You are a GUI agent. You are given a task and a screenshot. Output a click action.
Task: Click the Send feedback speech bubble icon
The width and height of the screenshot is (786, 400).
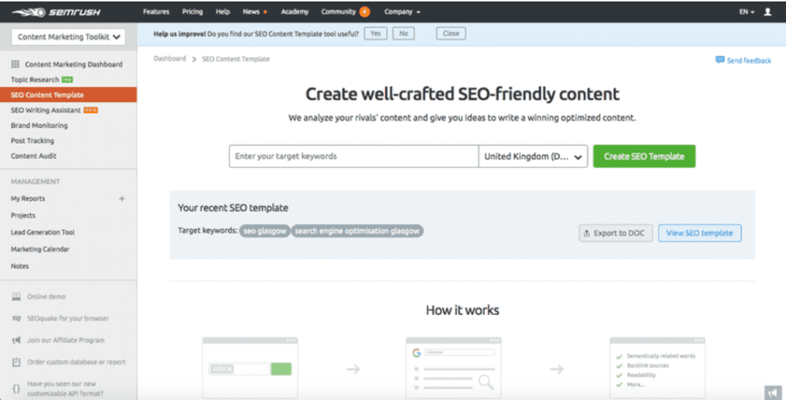tap(720, 60)
